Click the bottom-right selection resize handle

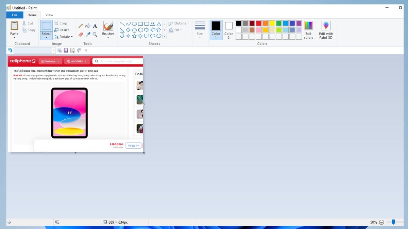[x=144, y=153]
